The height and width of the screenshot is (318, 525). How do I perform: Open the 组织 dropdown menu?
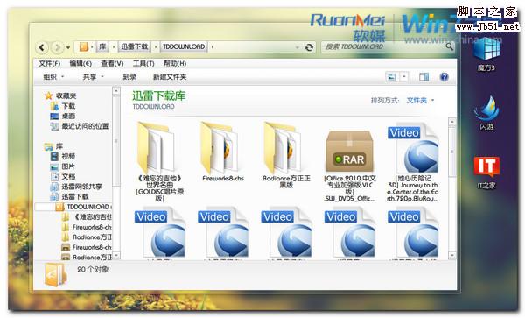[52, 77]
